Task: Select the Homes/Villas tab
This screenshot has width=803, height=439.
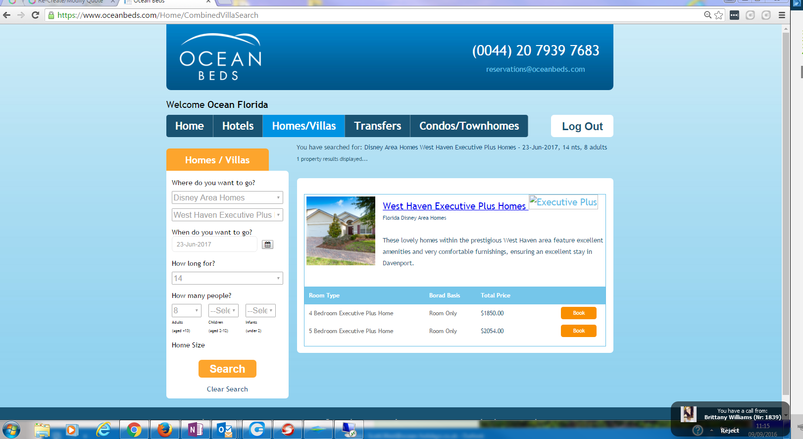Action: [304, 126]
